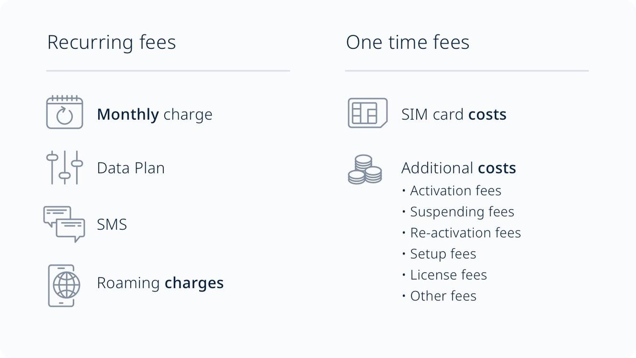The image size is (636, 358).
Task: Select the SMS label
Action: 112,225
